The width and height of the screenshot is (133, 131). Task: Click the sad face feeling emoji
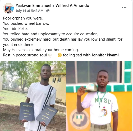(x=60, y=55)
